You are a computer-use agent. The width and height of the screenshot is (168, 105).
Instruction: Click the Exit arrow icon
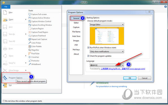click(5, 85)
